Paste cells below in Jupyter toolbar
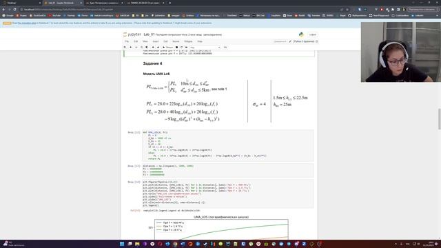Screen dimensions: 441x248 (147, 48)
